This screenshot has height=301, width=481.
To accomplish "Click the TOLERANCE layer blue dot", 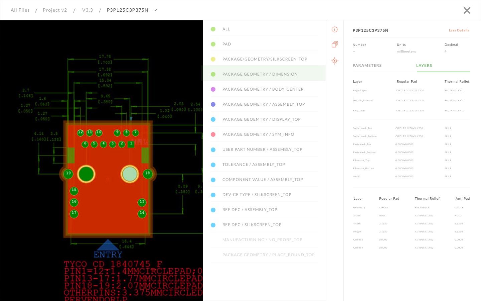I will pyautogui.click(x=213, y=165).
